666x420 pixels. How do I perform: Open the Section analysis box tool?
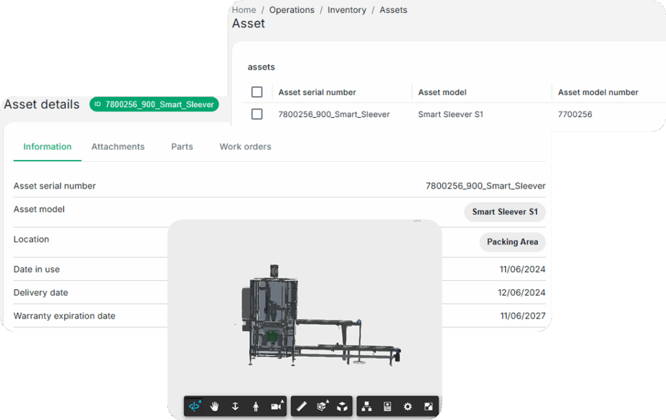coord(322,406)
